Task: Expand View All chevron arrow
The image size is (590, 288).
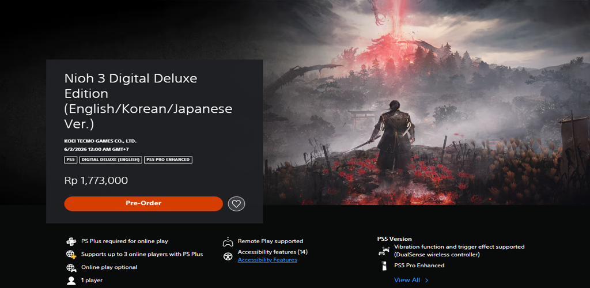Action: click(426, 280)
